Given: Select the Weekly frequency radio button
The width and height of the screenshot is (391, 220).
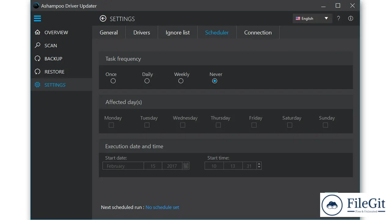Looking at the screenshot, I should pos(181,81).
